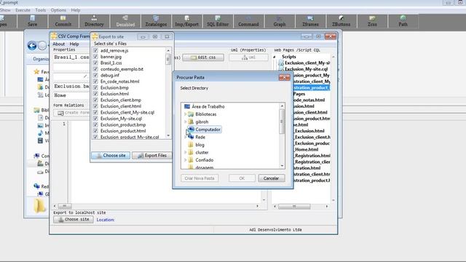Uncheck the debug.inf file checkbox
466x262 pixels.
click(95, 75)
